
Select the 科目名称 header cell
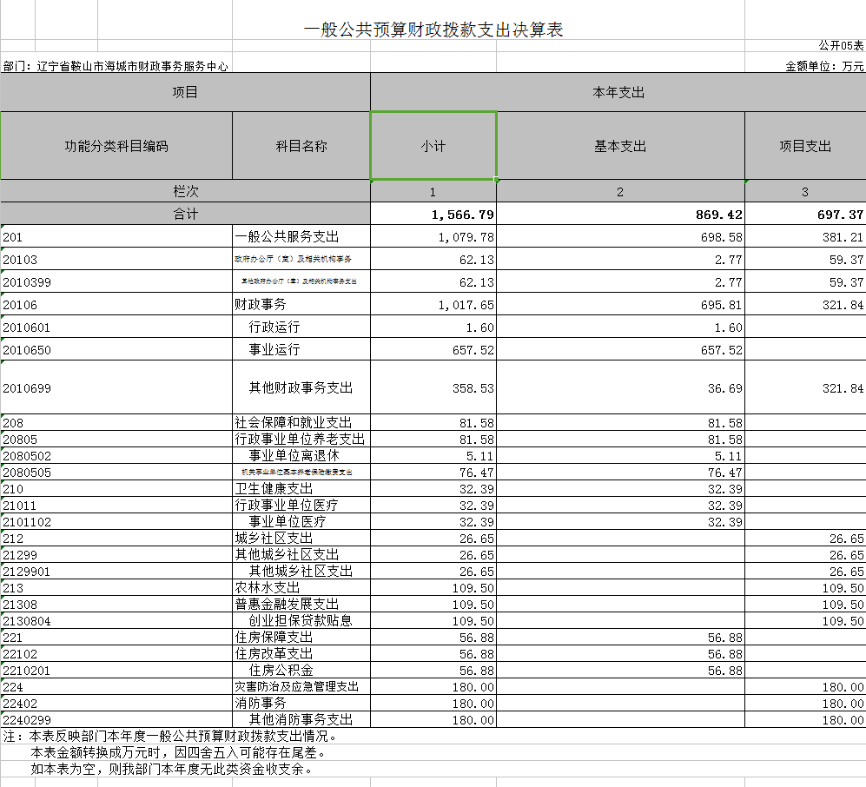301,146
